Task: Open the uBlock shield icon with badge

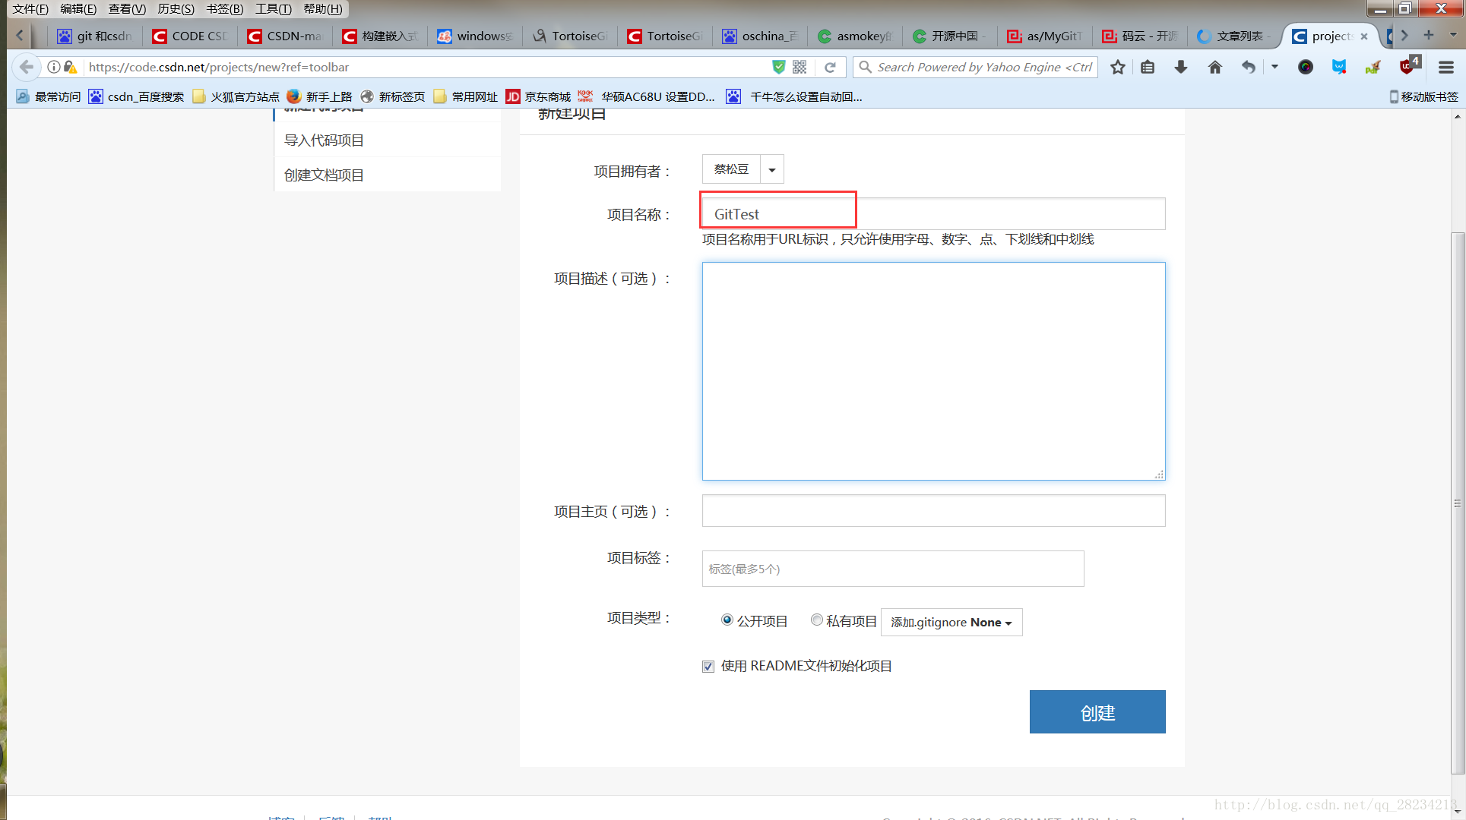Action: click(1408, 66)
